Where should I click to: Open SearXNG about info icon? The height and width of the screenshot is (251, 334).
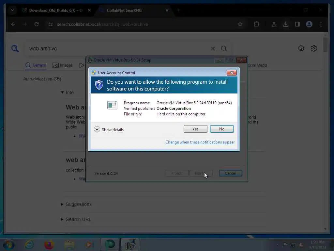tap(301, 48)
